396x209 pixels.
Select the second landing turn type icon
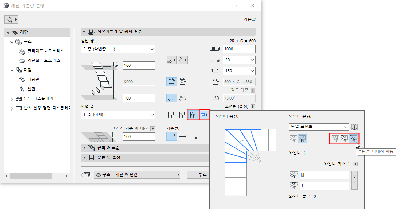pyautogui.click(x=182, y=115)
